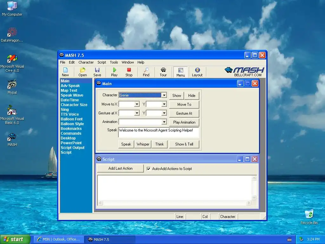Start playback with the Play icon
This screenshot has height=244, width=325.
point(114,72)
